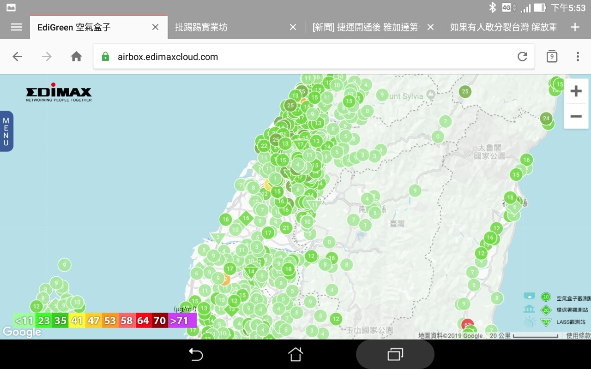Select the diamond-shaped 16 station marker

point(246,218)
